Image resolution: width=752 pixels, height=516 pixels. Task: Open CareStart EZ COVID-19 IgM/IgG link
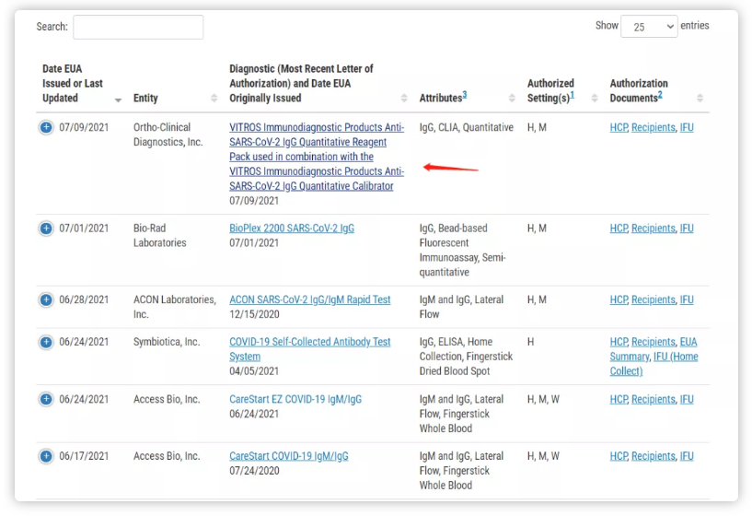[295, 399]
